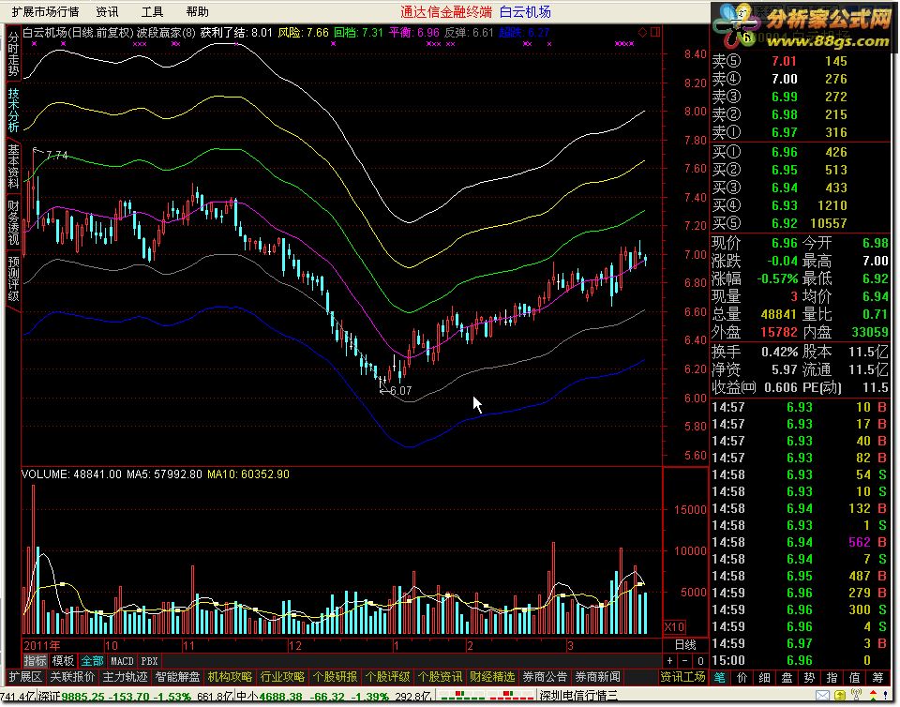
Task: Open the 个股资讯 bottom tab
Action: coord(440,677)
